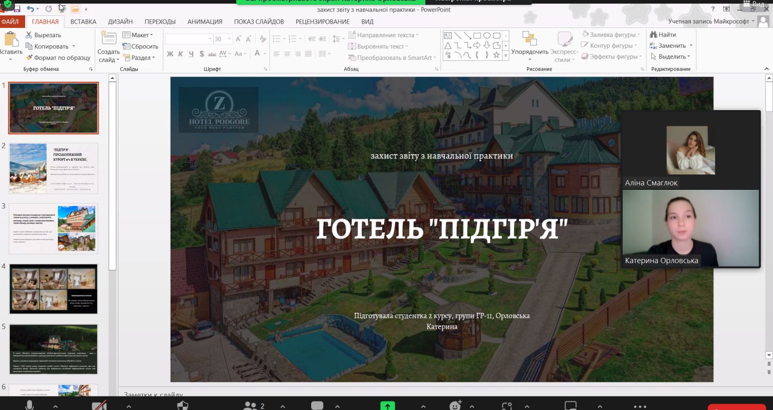Open Zoom chat bubble icon
773x410 pixels.
[317, 406]
